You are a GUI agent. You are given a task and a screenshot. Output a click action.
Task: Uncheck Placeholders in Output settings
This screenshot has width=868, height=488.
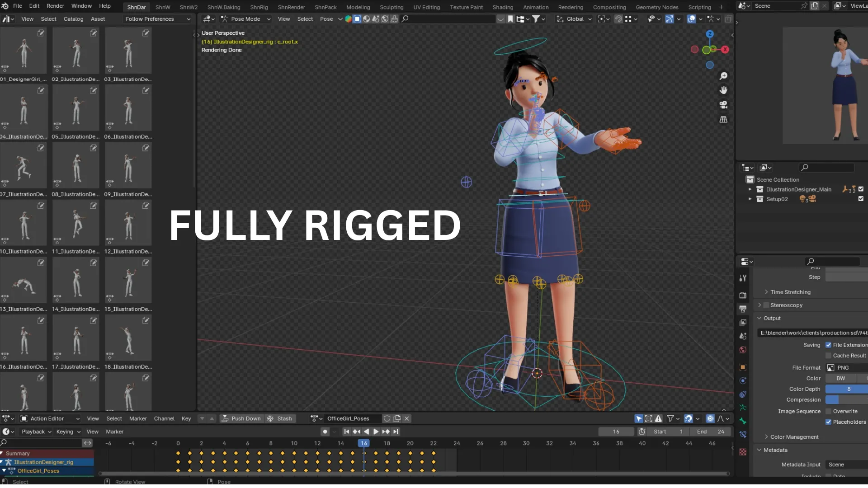(829, 422)
